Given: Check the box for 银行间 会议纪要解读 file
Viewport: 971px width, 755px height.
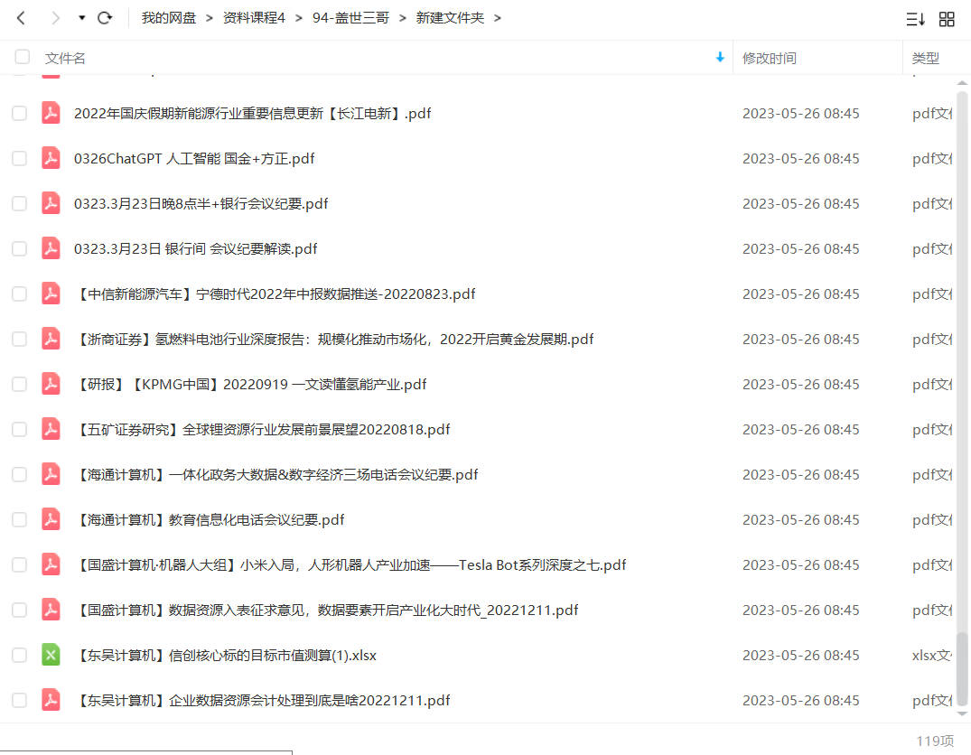Looking at the screenshot, I should pyautogui.click(x=20, y=249).
